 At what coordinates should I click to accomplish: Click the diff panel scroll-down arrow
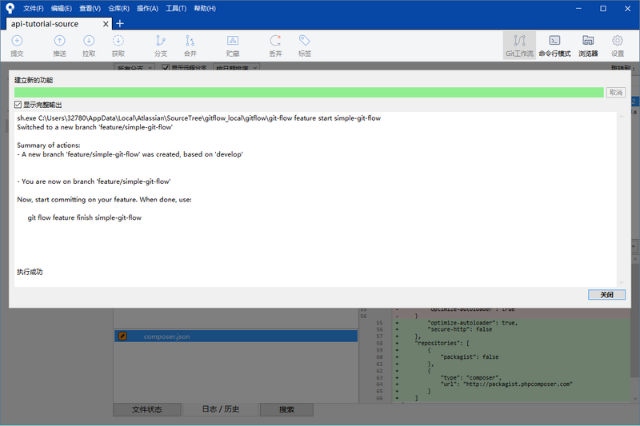[635, 398]
